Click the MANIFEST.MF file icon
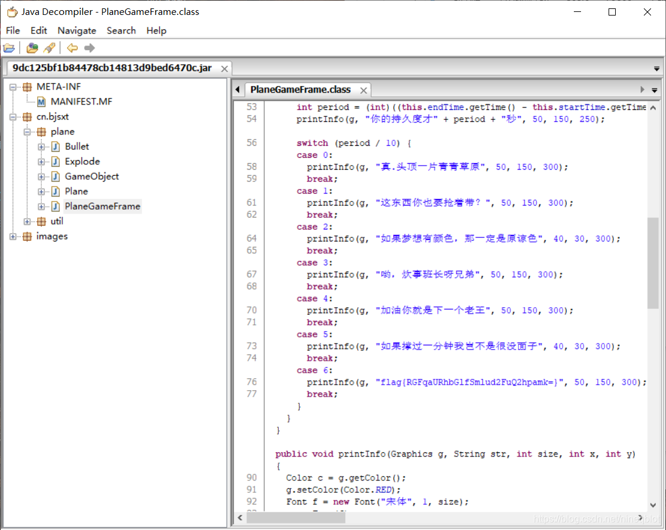The height and width of the screenshot is (530, 666). pos(41,102)
